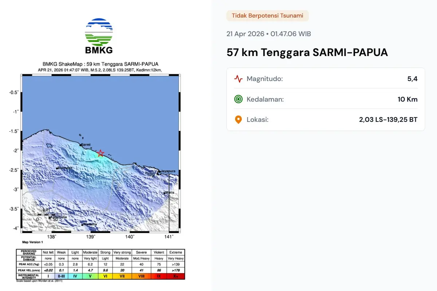Screen dimensions: 437x291
Task: Click the magnitude value "5,4"
Action: [x=412, y=79]
